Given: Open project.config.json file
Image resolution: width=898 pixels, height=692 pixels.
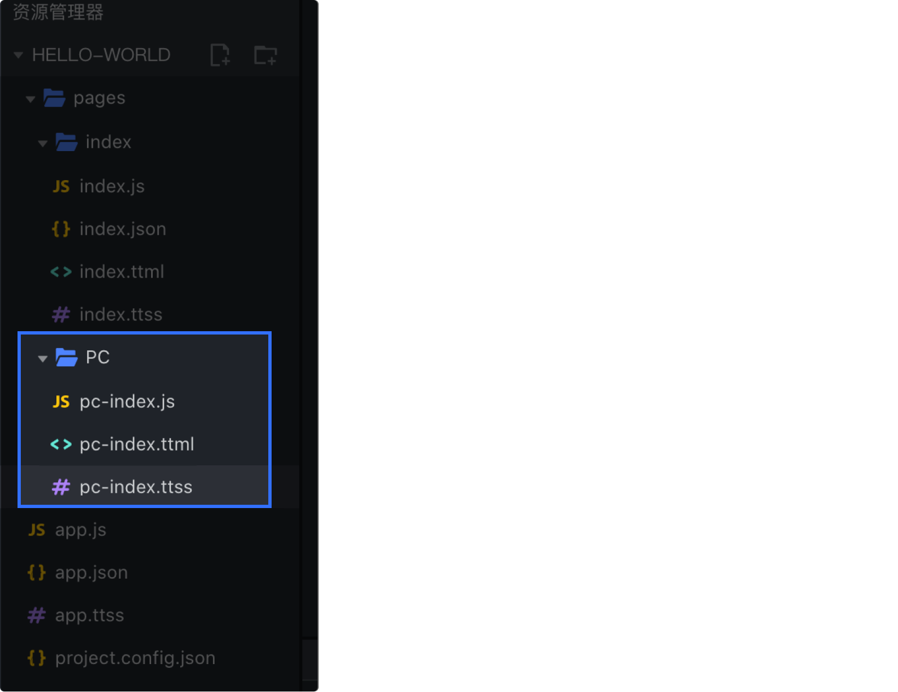Looking at the screenshot, I should 135,658.
